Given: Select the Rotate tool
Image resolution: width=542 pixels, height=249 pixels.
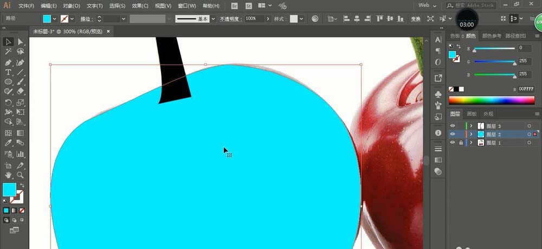Looking at the screenshot, I should (9, 102).
